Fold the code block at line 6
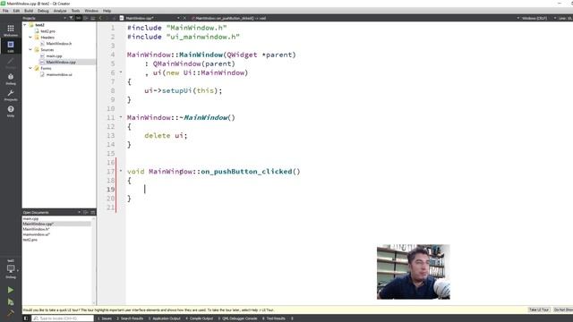The image size is (573, 322). click(121, 72)
